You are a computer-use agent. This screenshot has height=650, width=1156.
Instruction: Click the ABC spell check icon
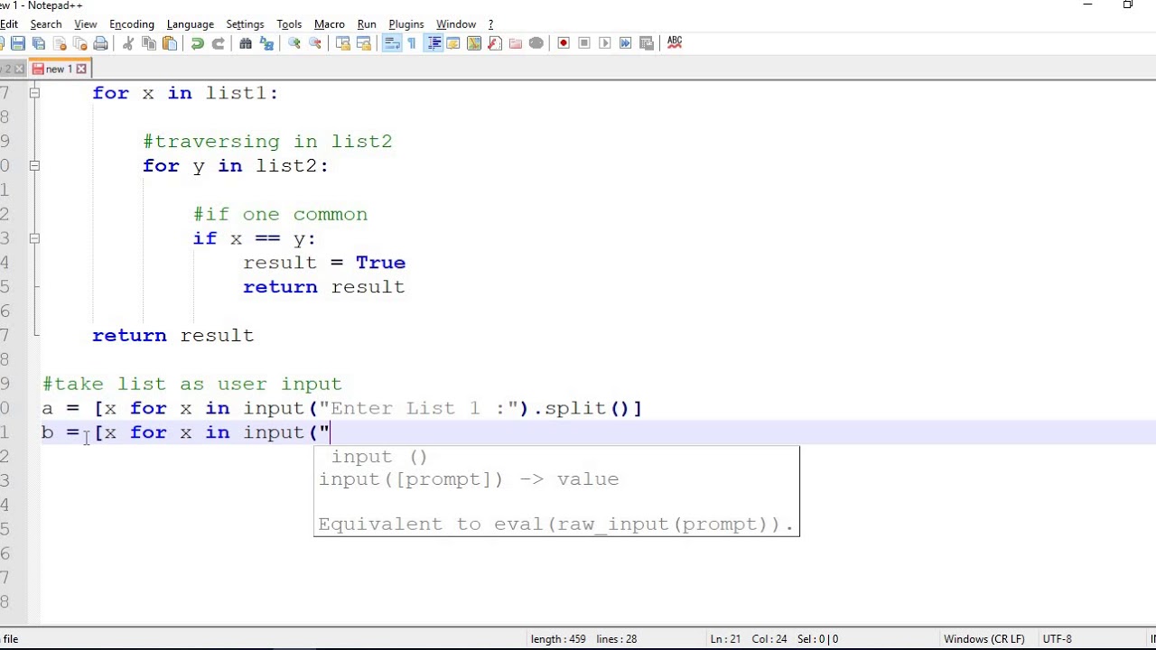click(x=674, y=42)
